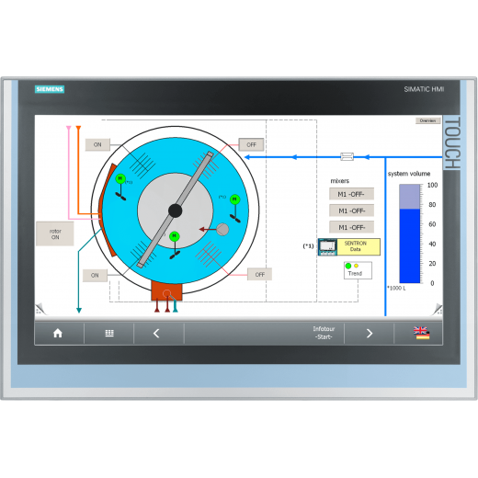Start the Infotour
The height and width of the screenshot is (478, 478).
point(324,333)
